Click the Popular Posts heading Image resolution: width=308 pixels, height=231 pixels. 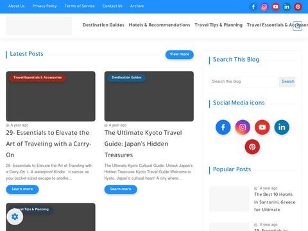(232, 169)
